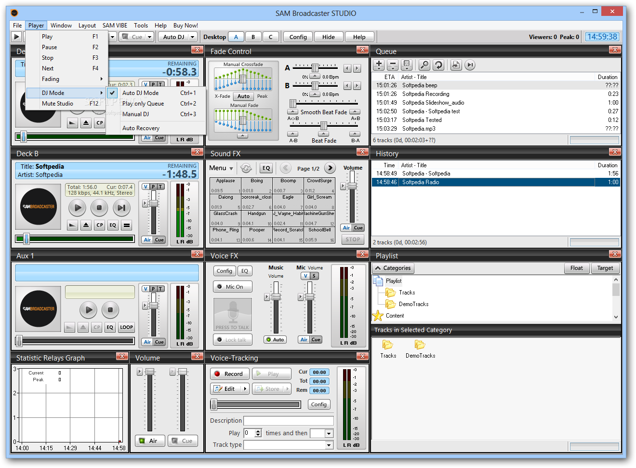636x468 pixels.
Task: Click the Queue export document icon
Action: point(456,65)
